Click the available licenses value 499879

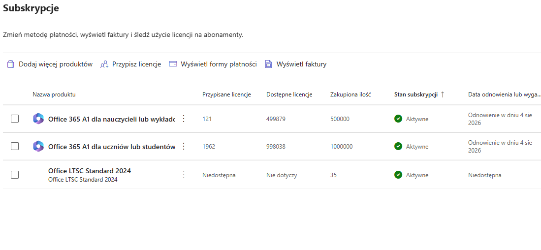[x=276, y=119]
